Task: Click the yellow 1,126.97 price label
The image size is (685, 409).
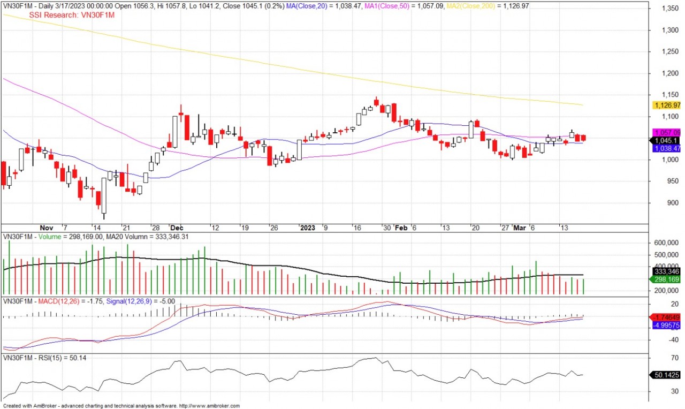Action: point(667,105)
